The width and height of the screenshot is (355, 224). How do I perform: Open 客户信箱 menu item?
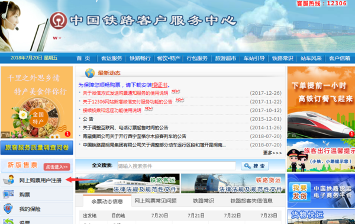pyautogui.click(x=340, y=58)
